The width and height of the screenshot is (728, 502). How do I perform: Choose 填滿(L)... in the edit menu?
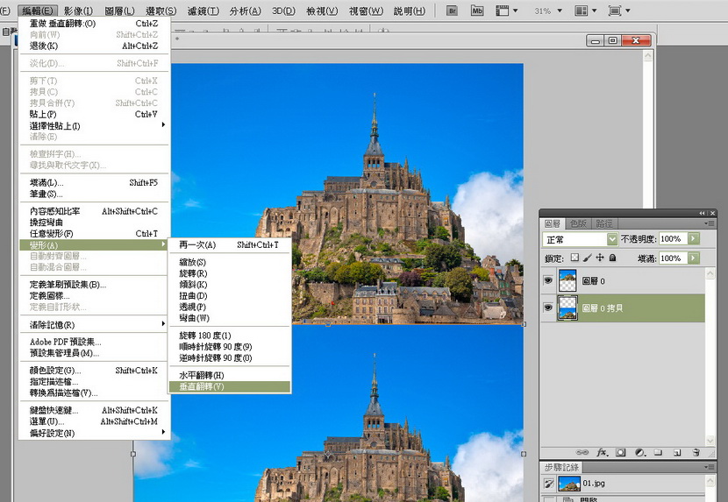pyautogui.click(x=95, y=183)
